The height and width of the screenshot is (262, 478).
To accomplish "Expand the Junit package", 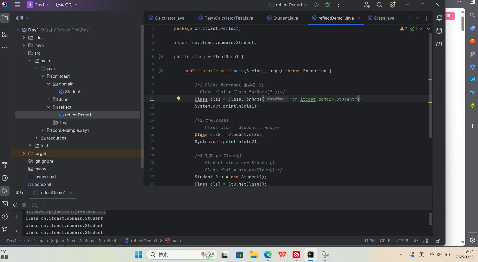I will (x=49, y=99).
